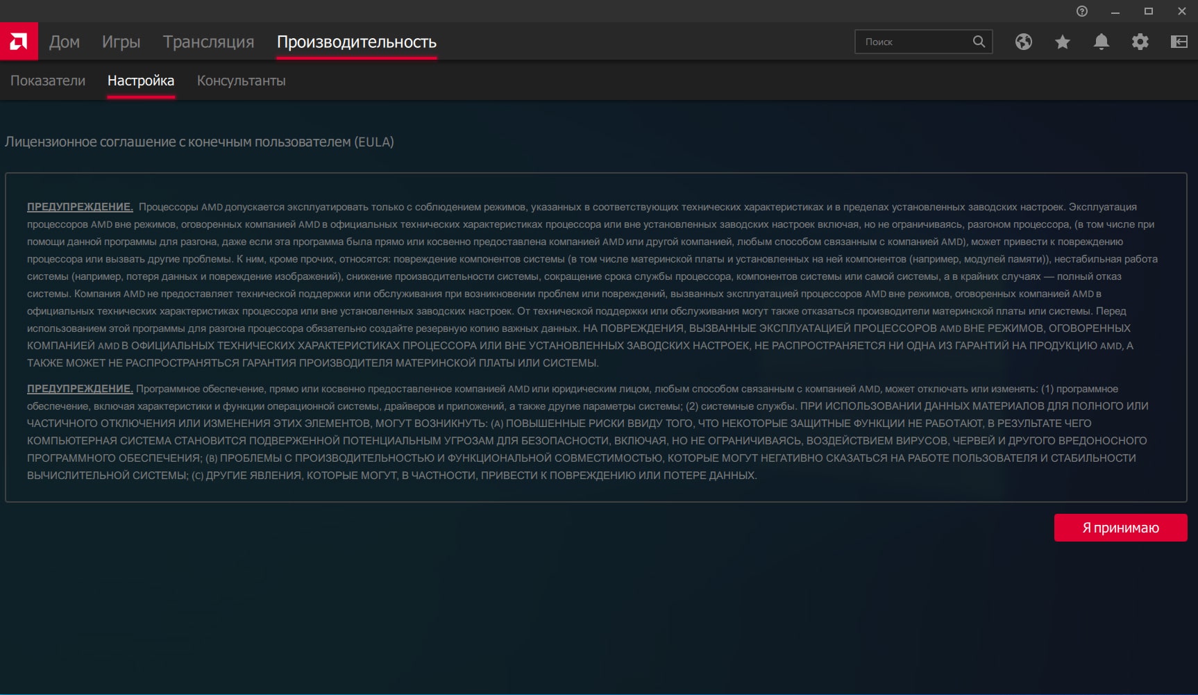Click the search magnifier icon
The width and height of the screenshot is (1198, 695).
[979, 42]
